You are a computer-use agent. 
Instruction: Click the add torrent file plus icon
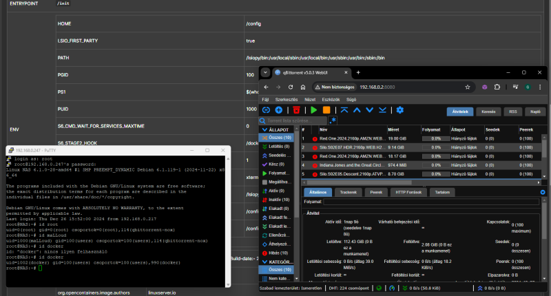click(279, 110)
